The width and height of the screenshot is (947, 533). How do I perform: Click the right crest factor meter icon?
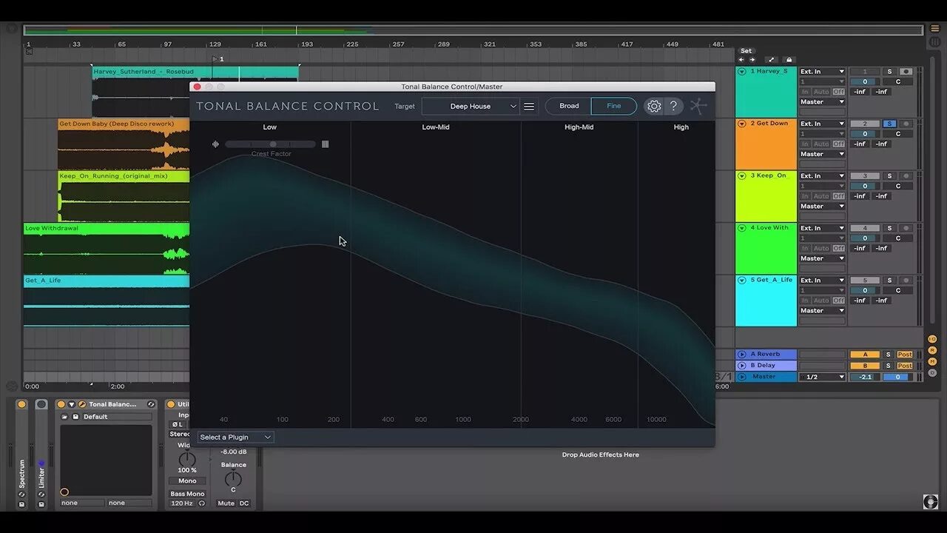point(325,144)
